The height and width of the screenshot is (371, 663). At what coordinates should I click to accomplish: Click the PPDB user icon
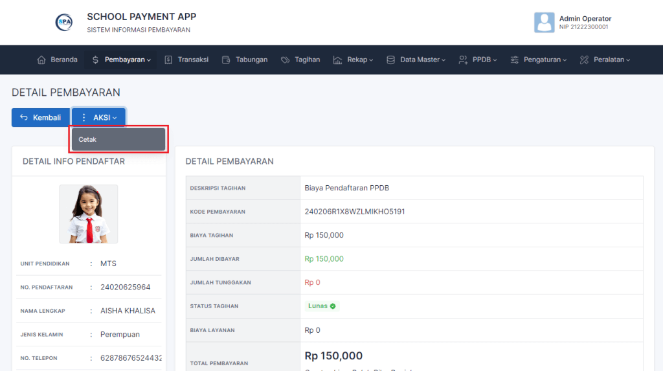click(463, 60)
